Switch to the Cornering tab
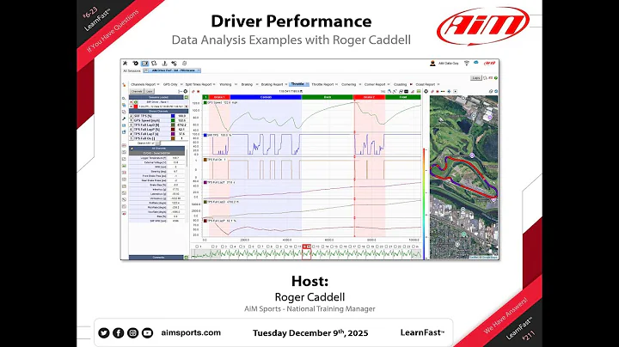 tap(348, 84)
